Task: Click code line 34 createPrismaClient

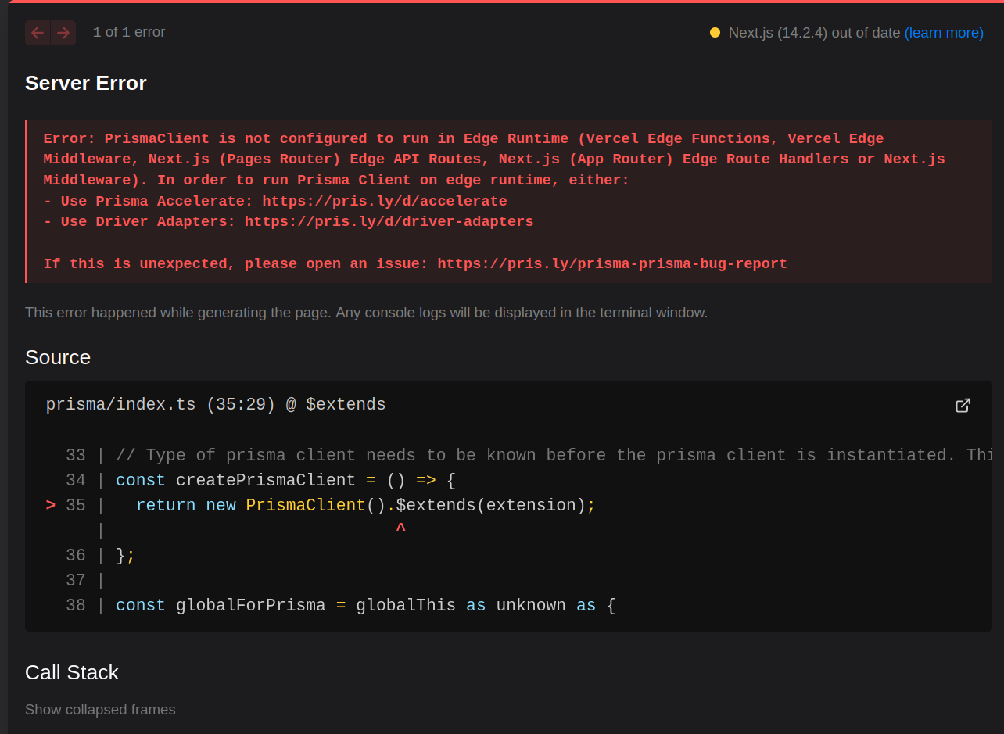Action: point(285,480)
